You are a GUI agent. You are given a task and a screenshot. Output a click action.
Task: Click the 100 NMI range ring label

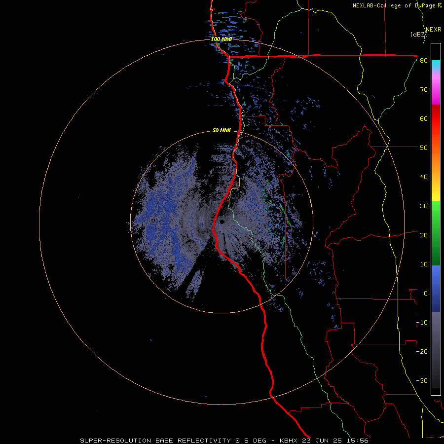(222, 39)
